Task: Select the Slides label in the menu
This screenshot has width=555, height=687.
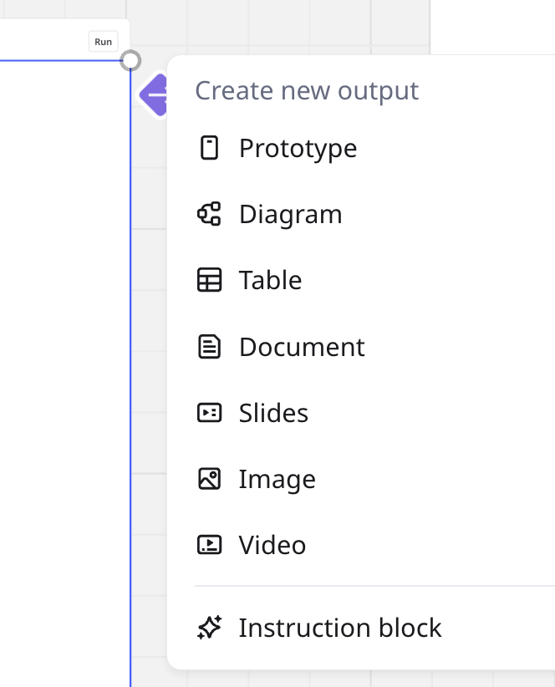Action: click(x=273, y=413)
